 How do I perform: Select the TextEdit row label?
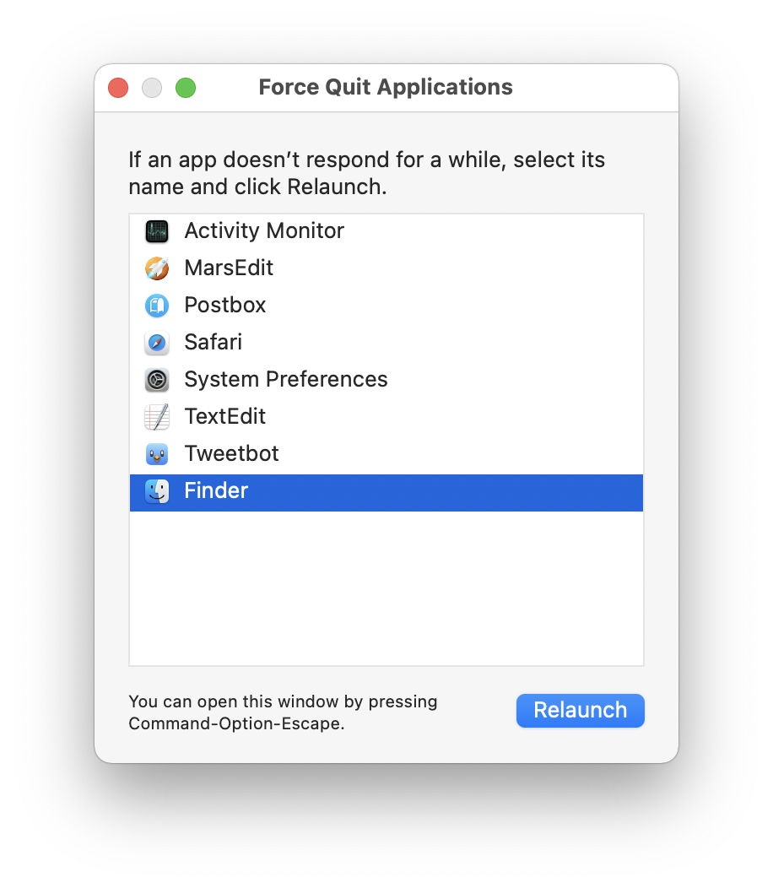pos(225,417)
